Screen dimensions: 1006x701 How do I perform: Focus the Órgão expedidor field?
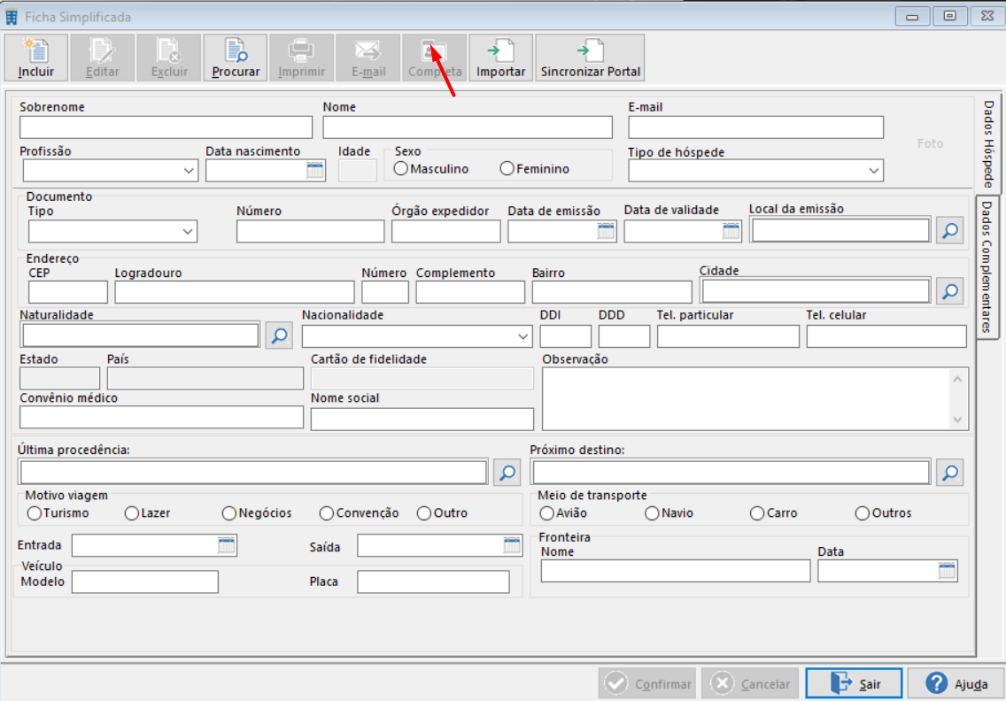coord(446,231)
